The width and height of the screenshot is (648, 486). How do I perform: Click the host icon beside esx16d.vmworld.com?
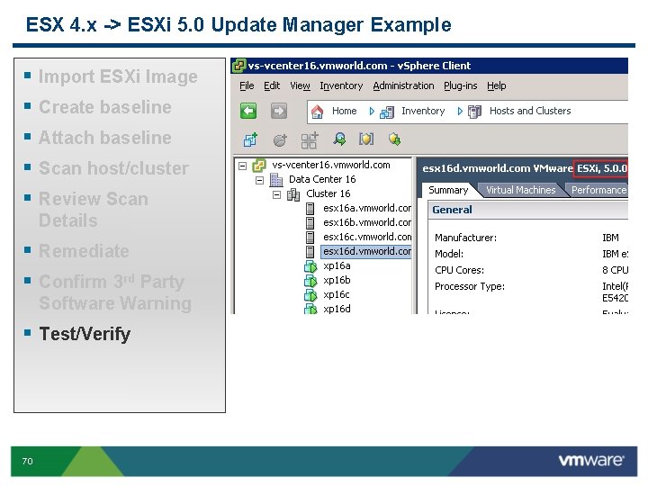point(310,252)
